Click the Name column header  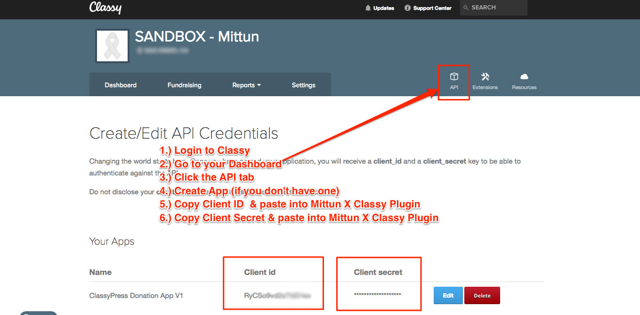(100, 272)
